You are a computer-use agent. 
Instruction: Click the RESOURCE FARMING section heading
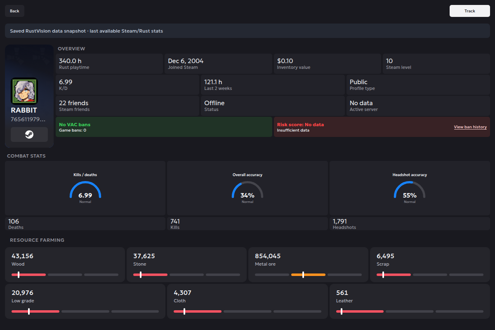pyautogui.click(x=37, y=240)
